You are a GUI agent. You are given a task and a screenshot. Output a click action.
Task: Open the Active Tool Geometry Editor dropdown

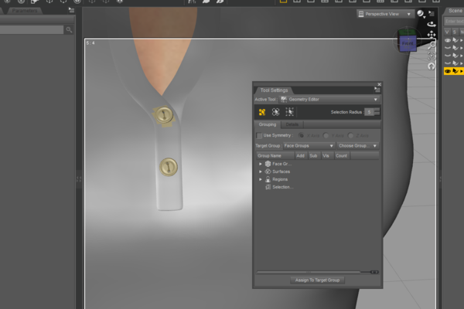(329, 100)
